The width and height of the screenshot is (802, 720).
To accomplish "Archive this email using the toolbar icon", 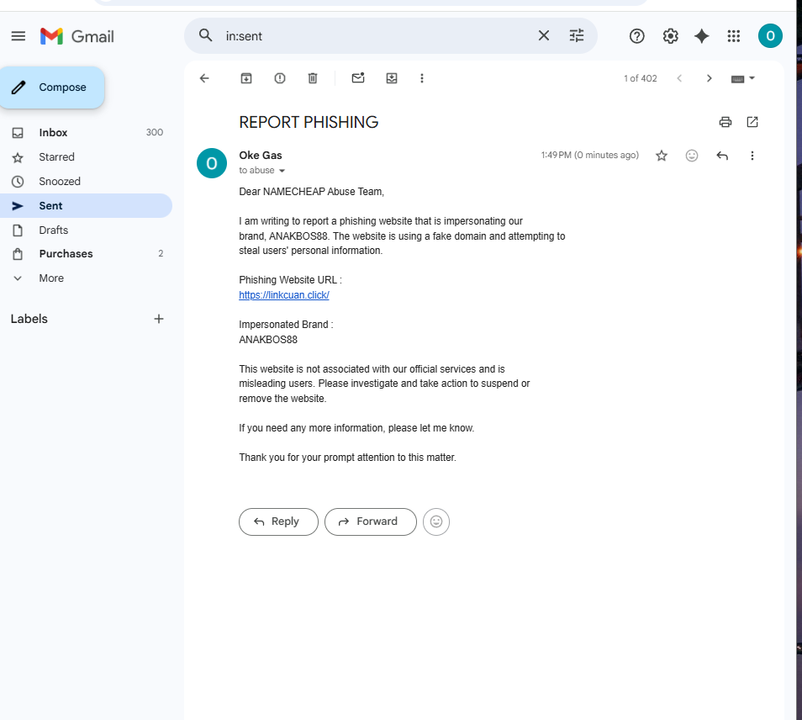I will point(246,78).
